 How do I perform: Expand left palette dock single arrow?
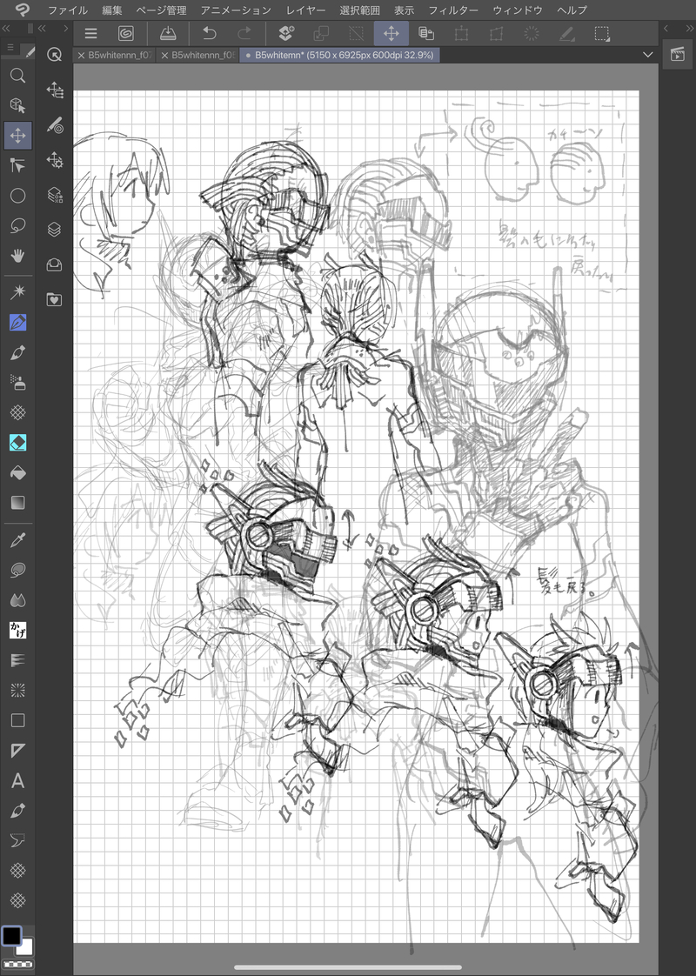(65, 28)
